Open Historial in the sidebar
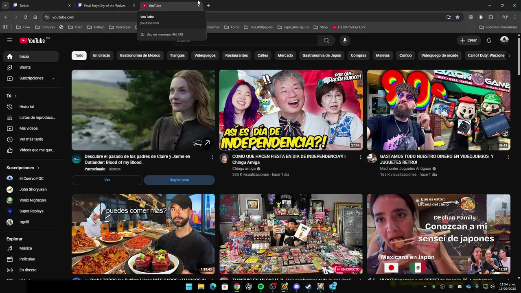521x293 pixels. point(31,107)
